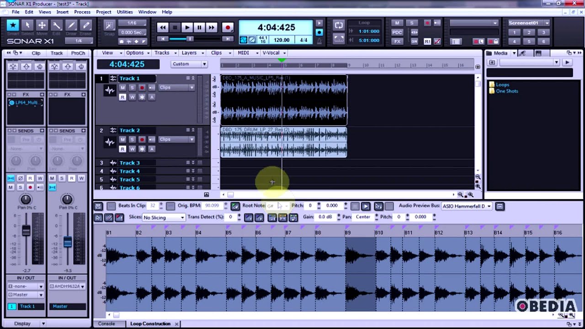Click the slice pencil icon in Loop Construction

click(x=109, y=217)
